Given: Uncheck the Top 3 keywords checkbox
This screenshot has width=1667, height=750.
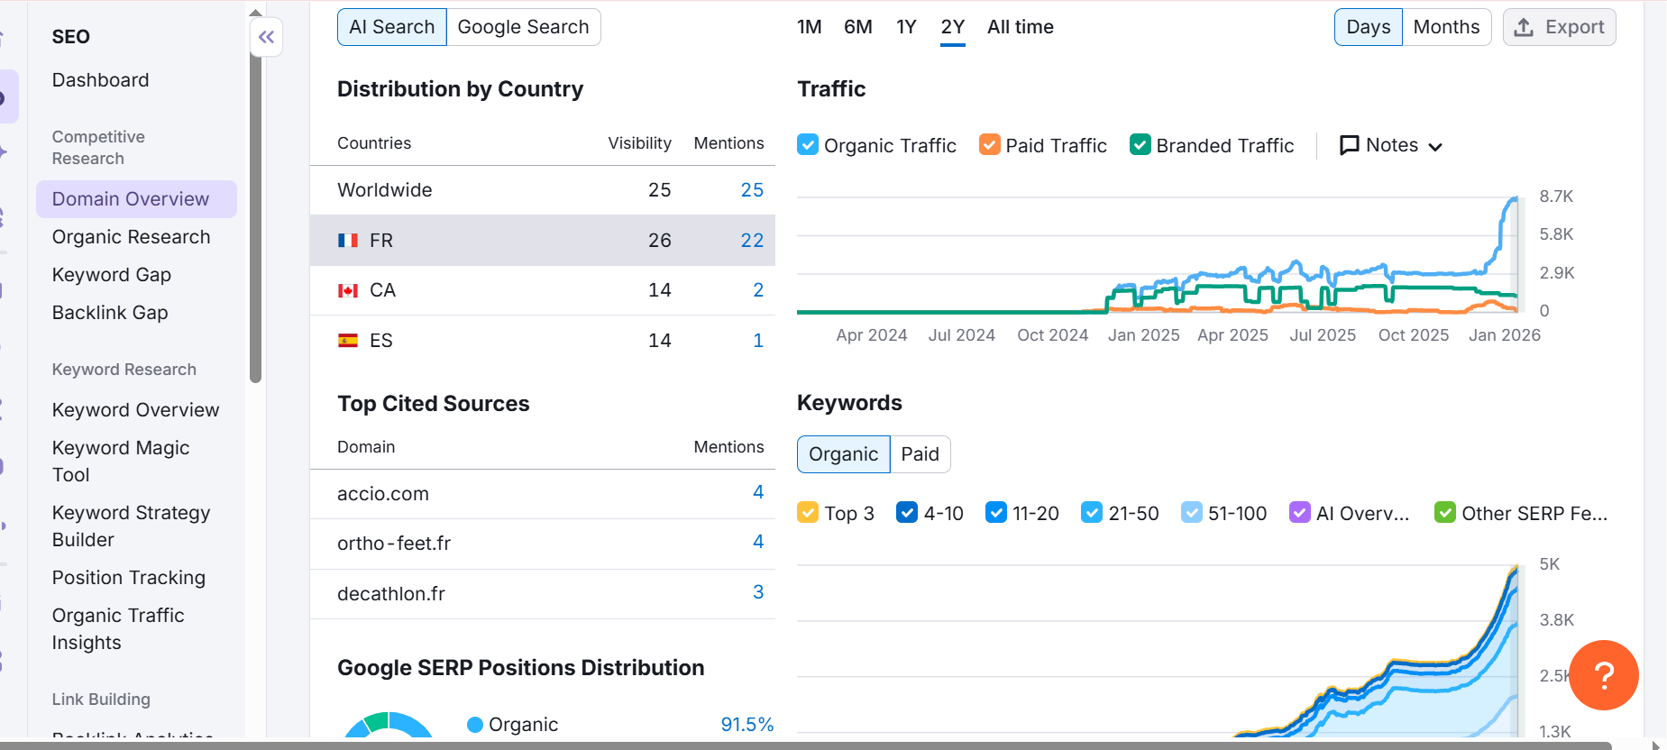Looking at the screenshot, I should tap(808, 513).
